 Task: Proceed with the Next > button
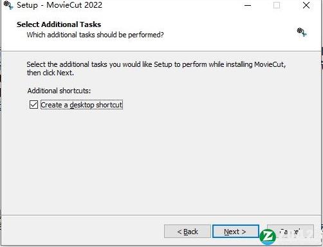click(x=235, y=232)
